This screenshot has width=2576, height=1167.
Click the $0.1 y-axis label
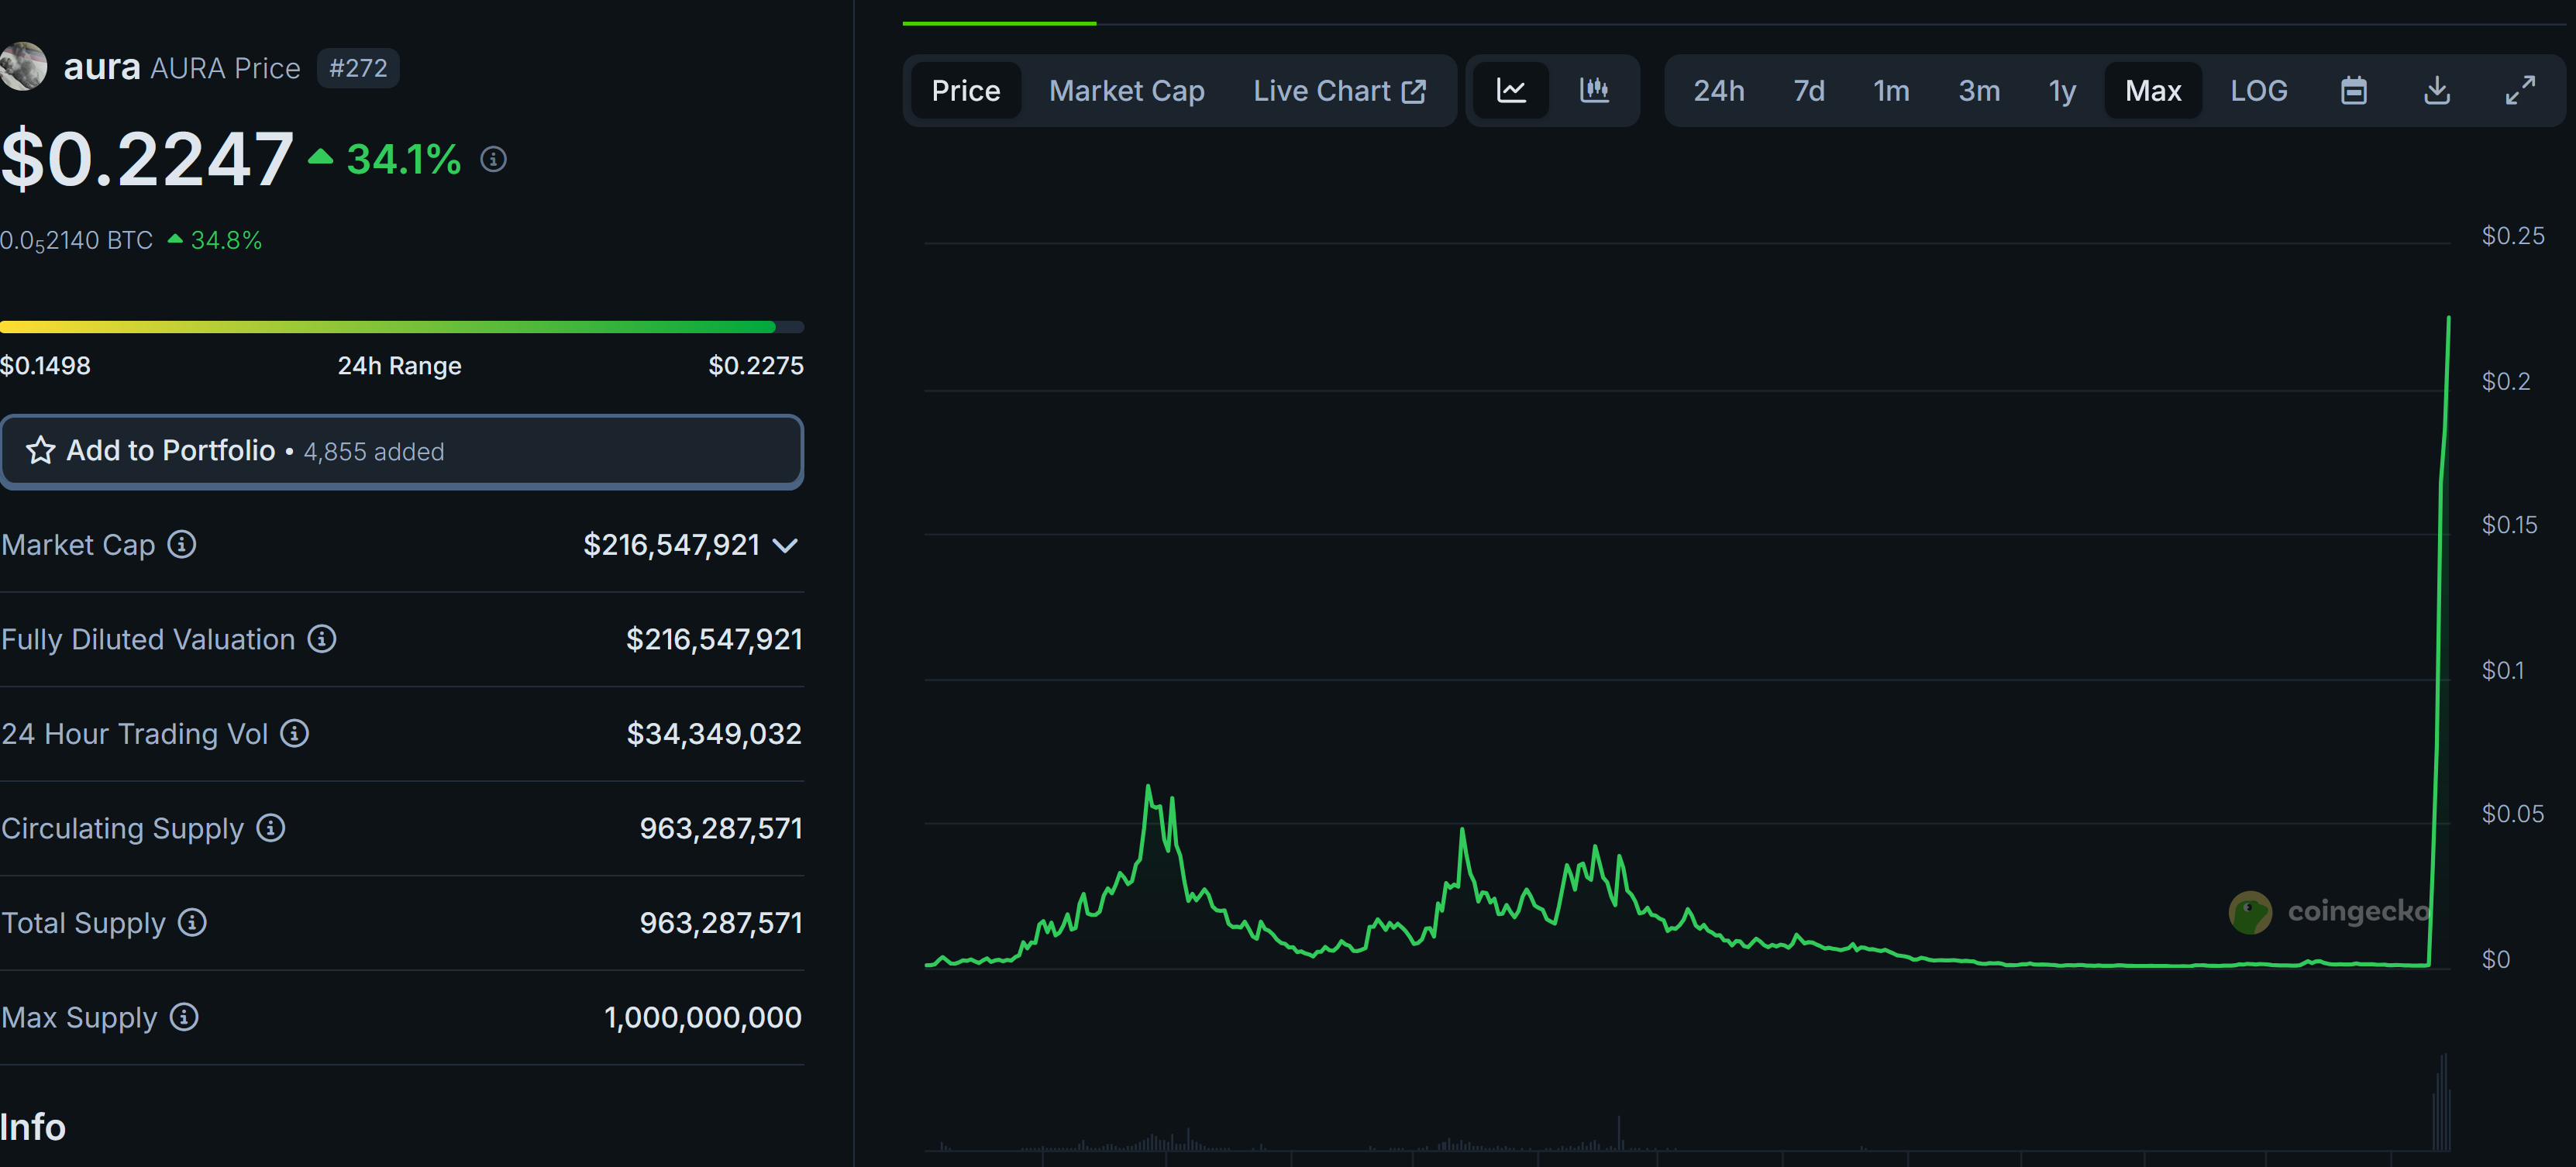[2502, 670]
